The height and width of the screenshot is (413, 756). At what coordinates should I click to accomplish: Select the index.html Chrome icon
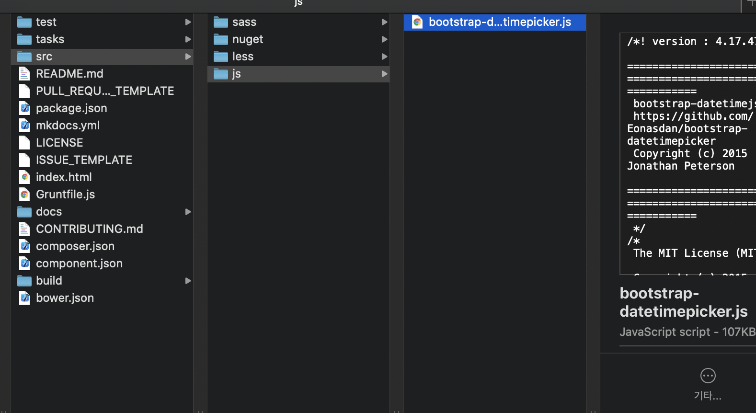24,177
